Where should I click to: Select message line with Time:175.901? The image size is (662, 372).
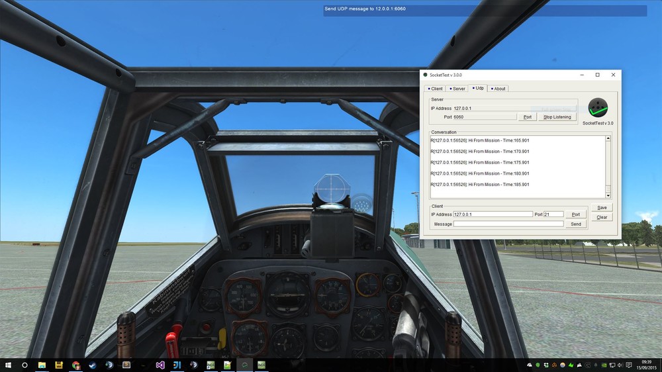[x=480, y=163]
